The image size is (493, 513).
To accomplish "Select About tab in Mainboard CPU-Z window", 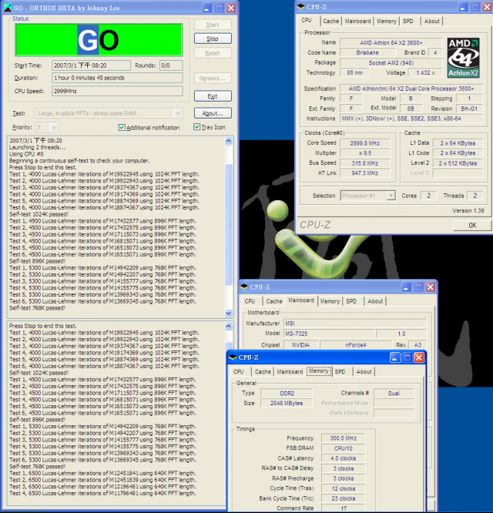I will tap(375, 301).
